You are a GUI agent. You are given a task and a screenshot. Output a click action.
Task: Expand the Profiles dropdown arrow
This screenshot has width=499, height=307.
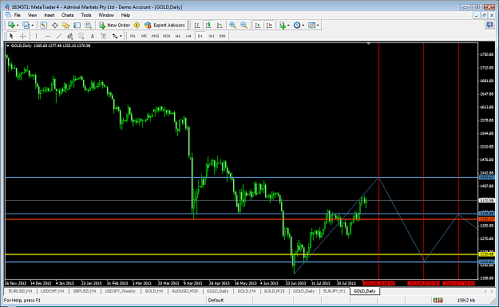pyautogui.click(x=33, y=25)
